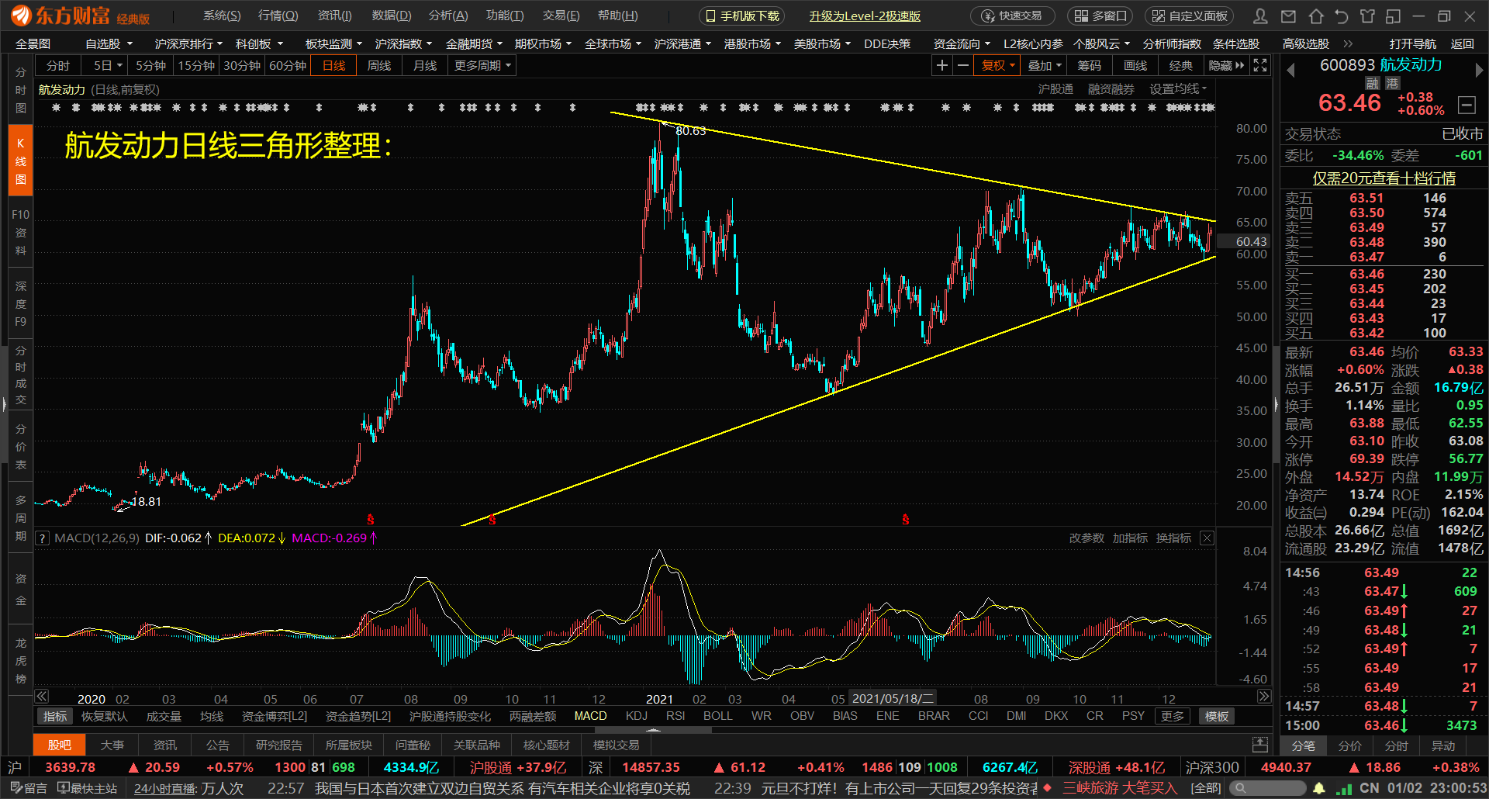
Task: Zoom out chart with minus icon
Action: pos(962,66)
